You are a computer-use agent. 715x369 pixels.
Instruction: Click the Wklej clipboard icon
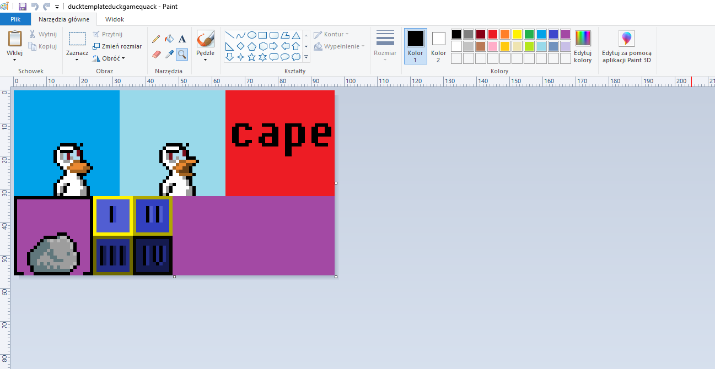pyautogui.click(x=15, y=39)
